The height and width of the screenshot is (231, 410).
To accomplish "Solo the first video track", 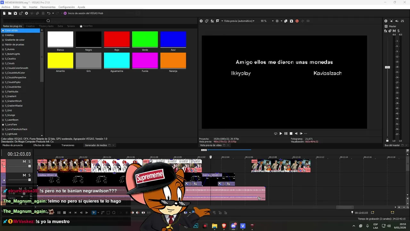I will [x=29, y=161].
